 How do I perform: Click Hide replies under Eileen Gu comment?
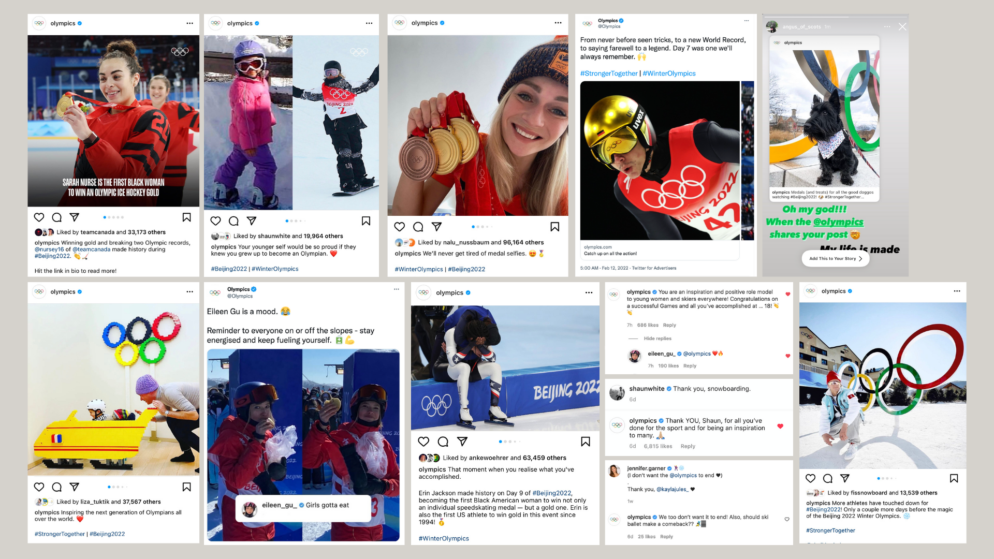coord(657,339)
